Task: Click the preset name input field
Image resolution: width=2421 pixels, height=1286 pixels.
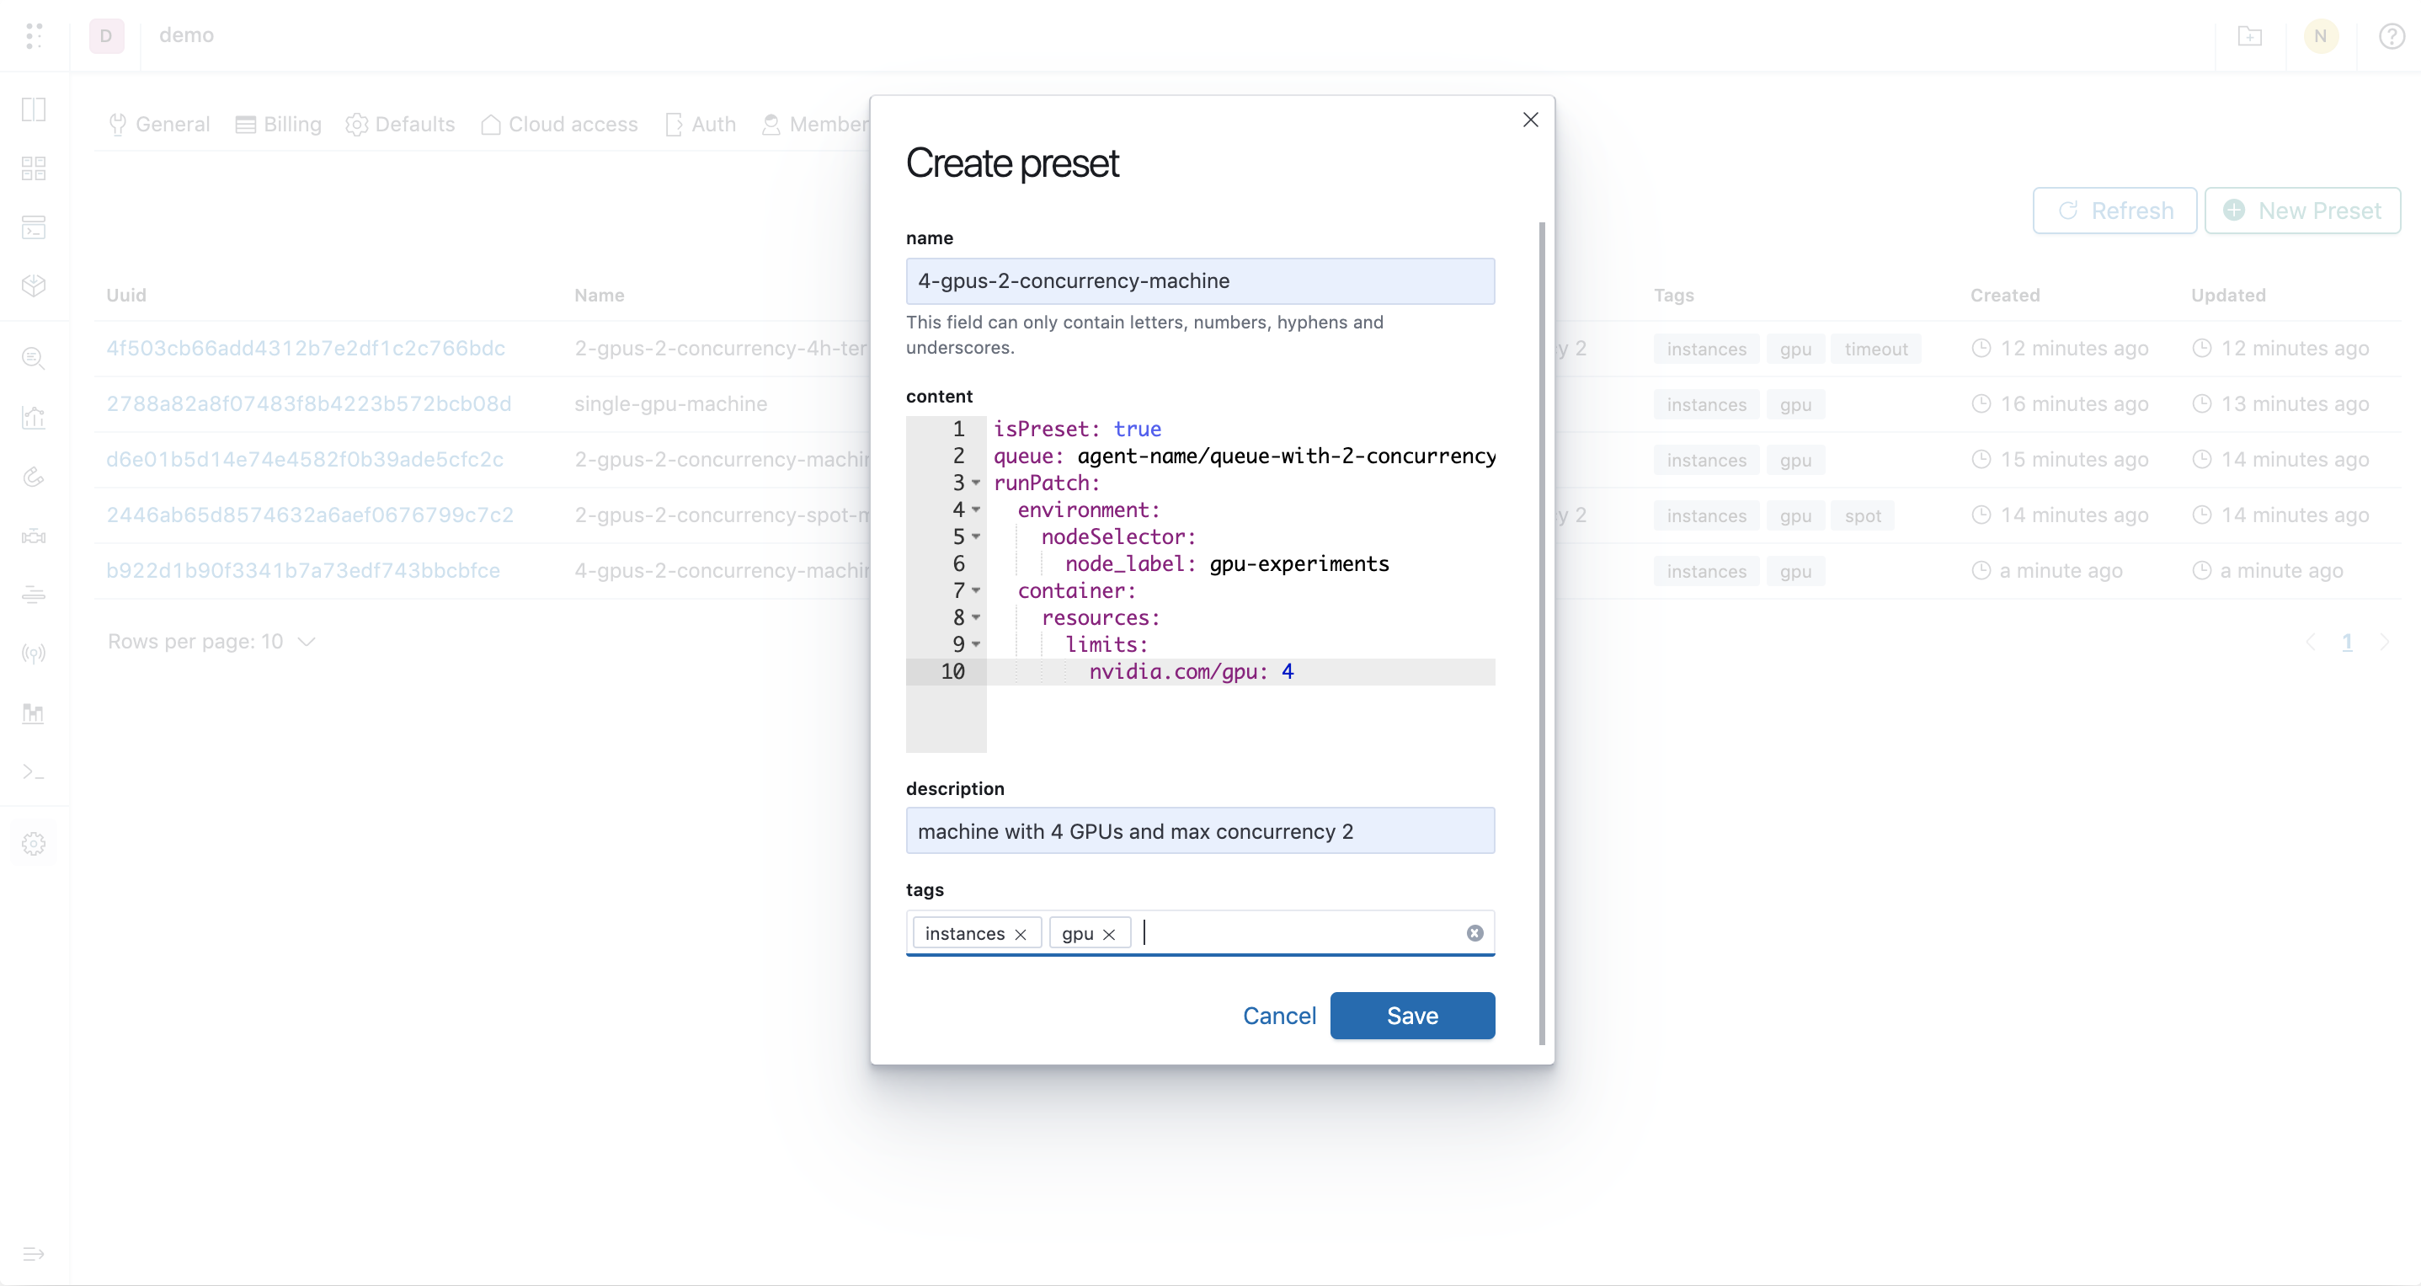Action: pyautogui.click(x=1200, y=281)
